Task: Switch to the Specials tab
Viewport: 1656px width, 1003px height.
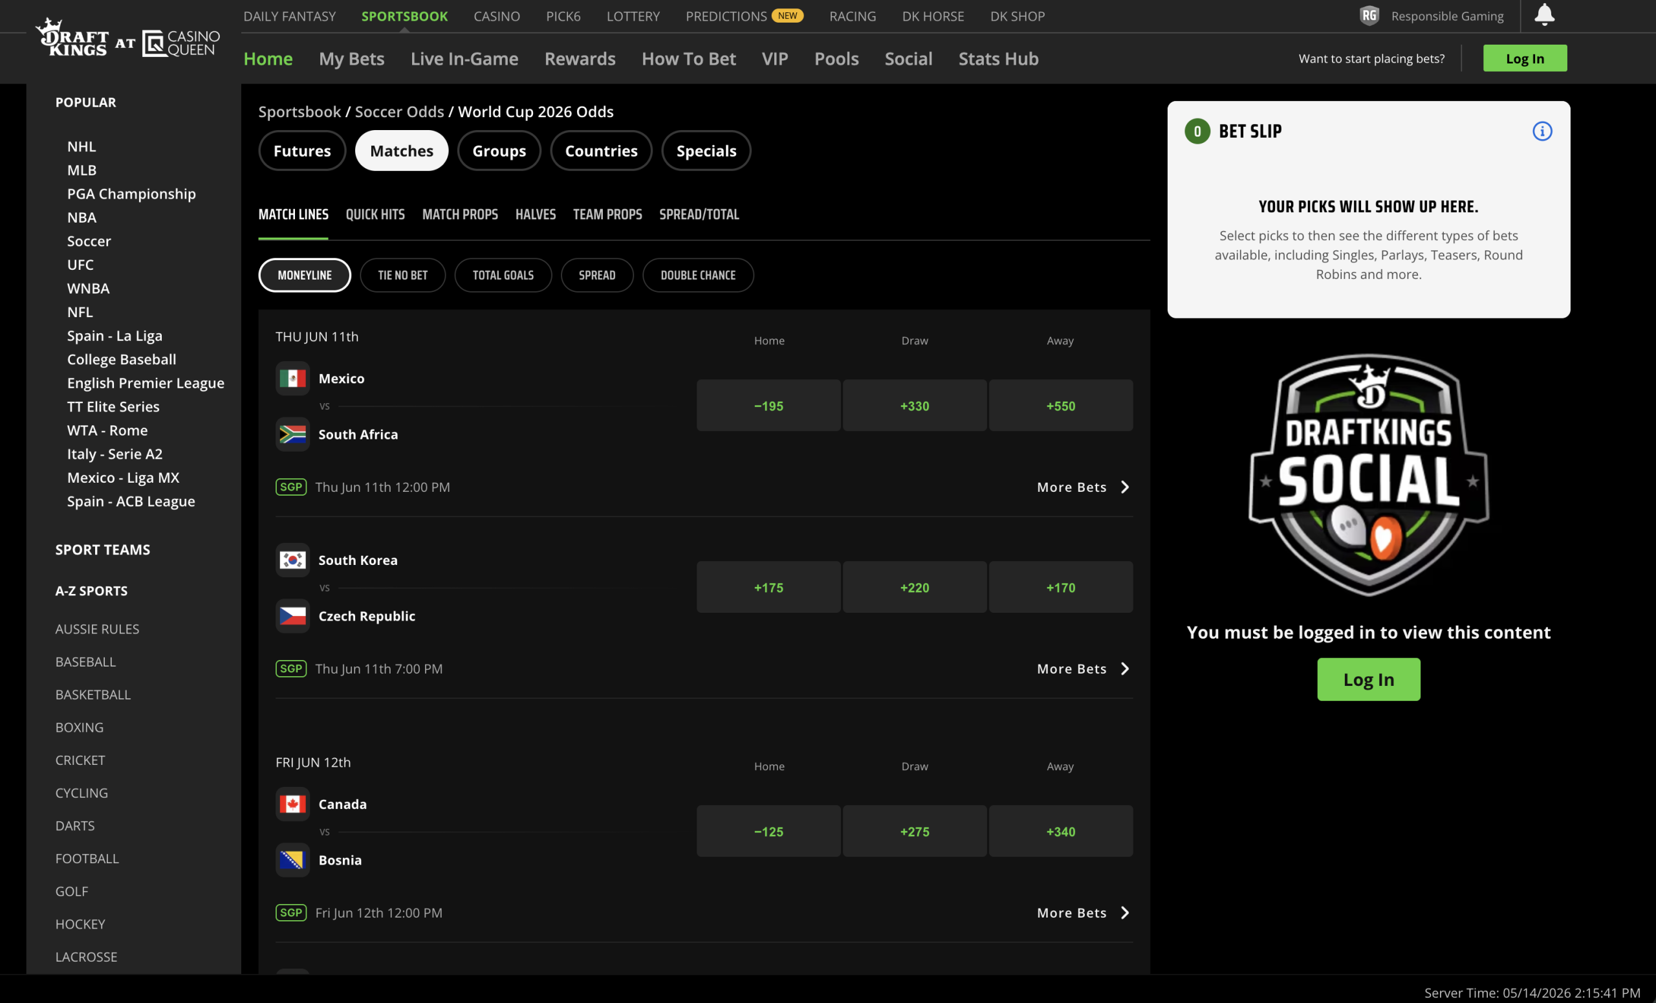Action: tap(706, 151)
